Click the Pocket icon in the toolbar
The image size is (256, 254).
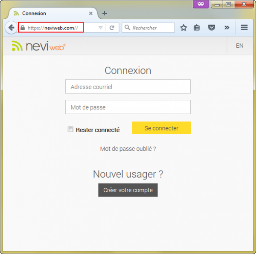[211, 28]
